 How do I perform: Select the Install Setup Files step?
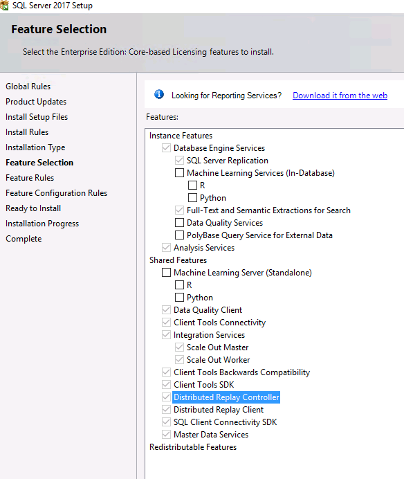click(37, 117)
